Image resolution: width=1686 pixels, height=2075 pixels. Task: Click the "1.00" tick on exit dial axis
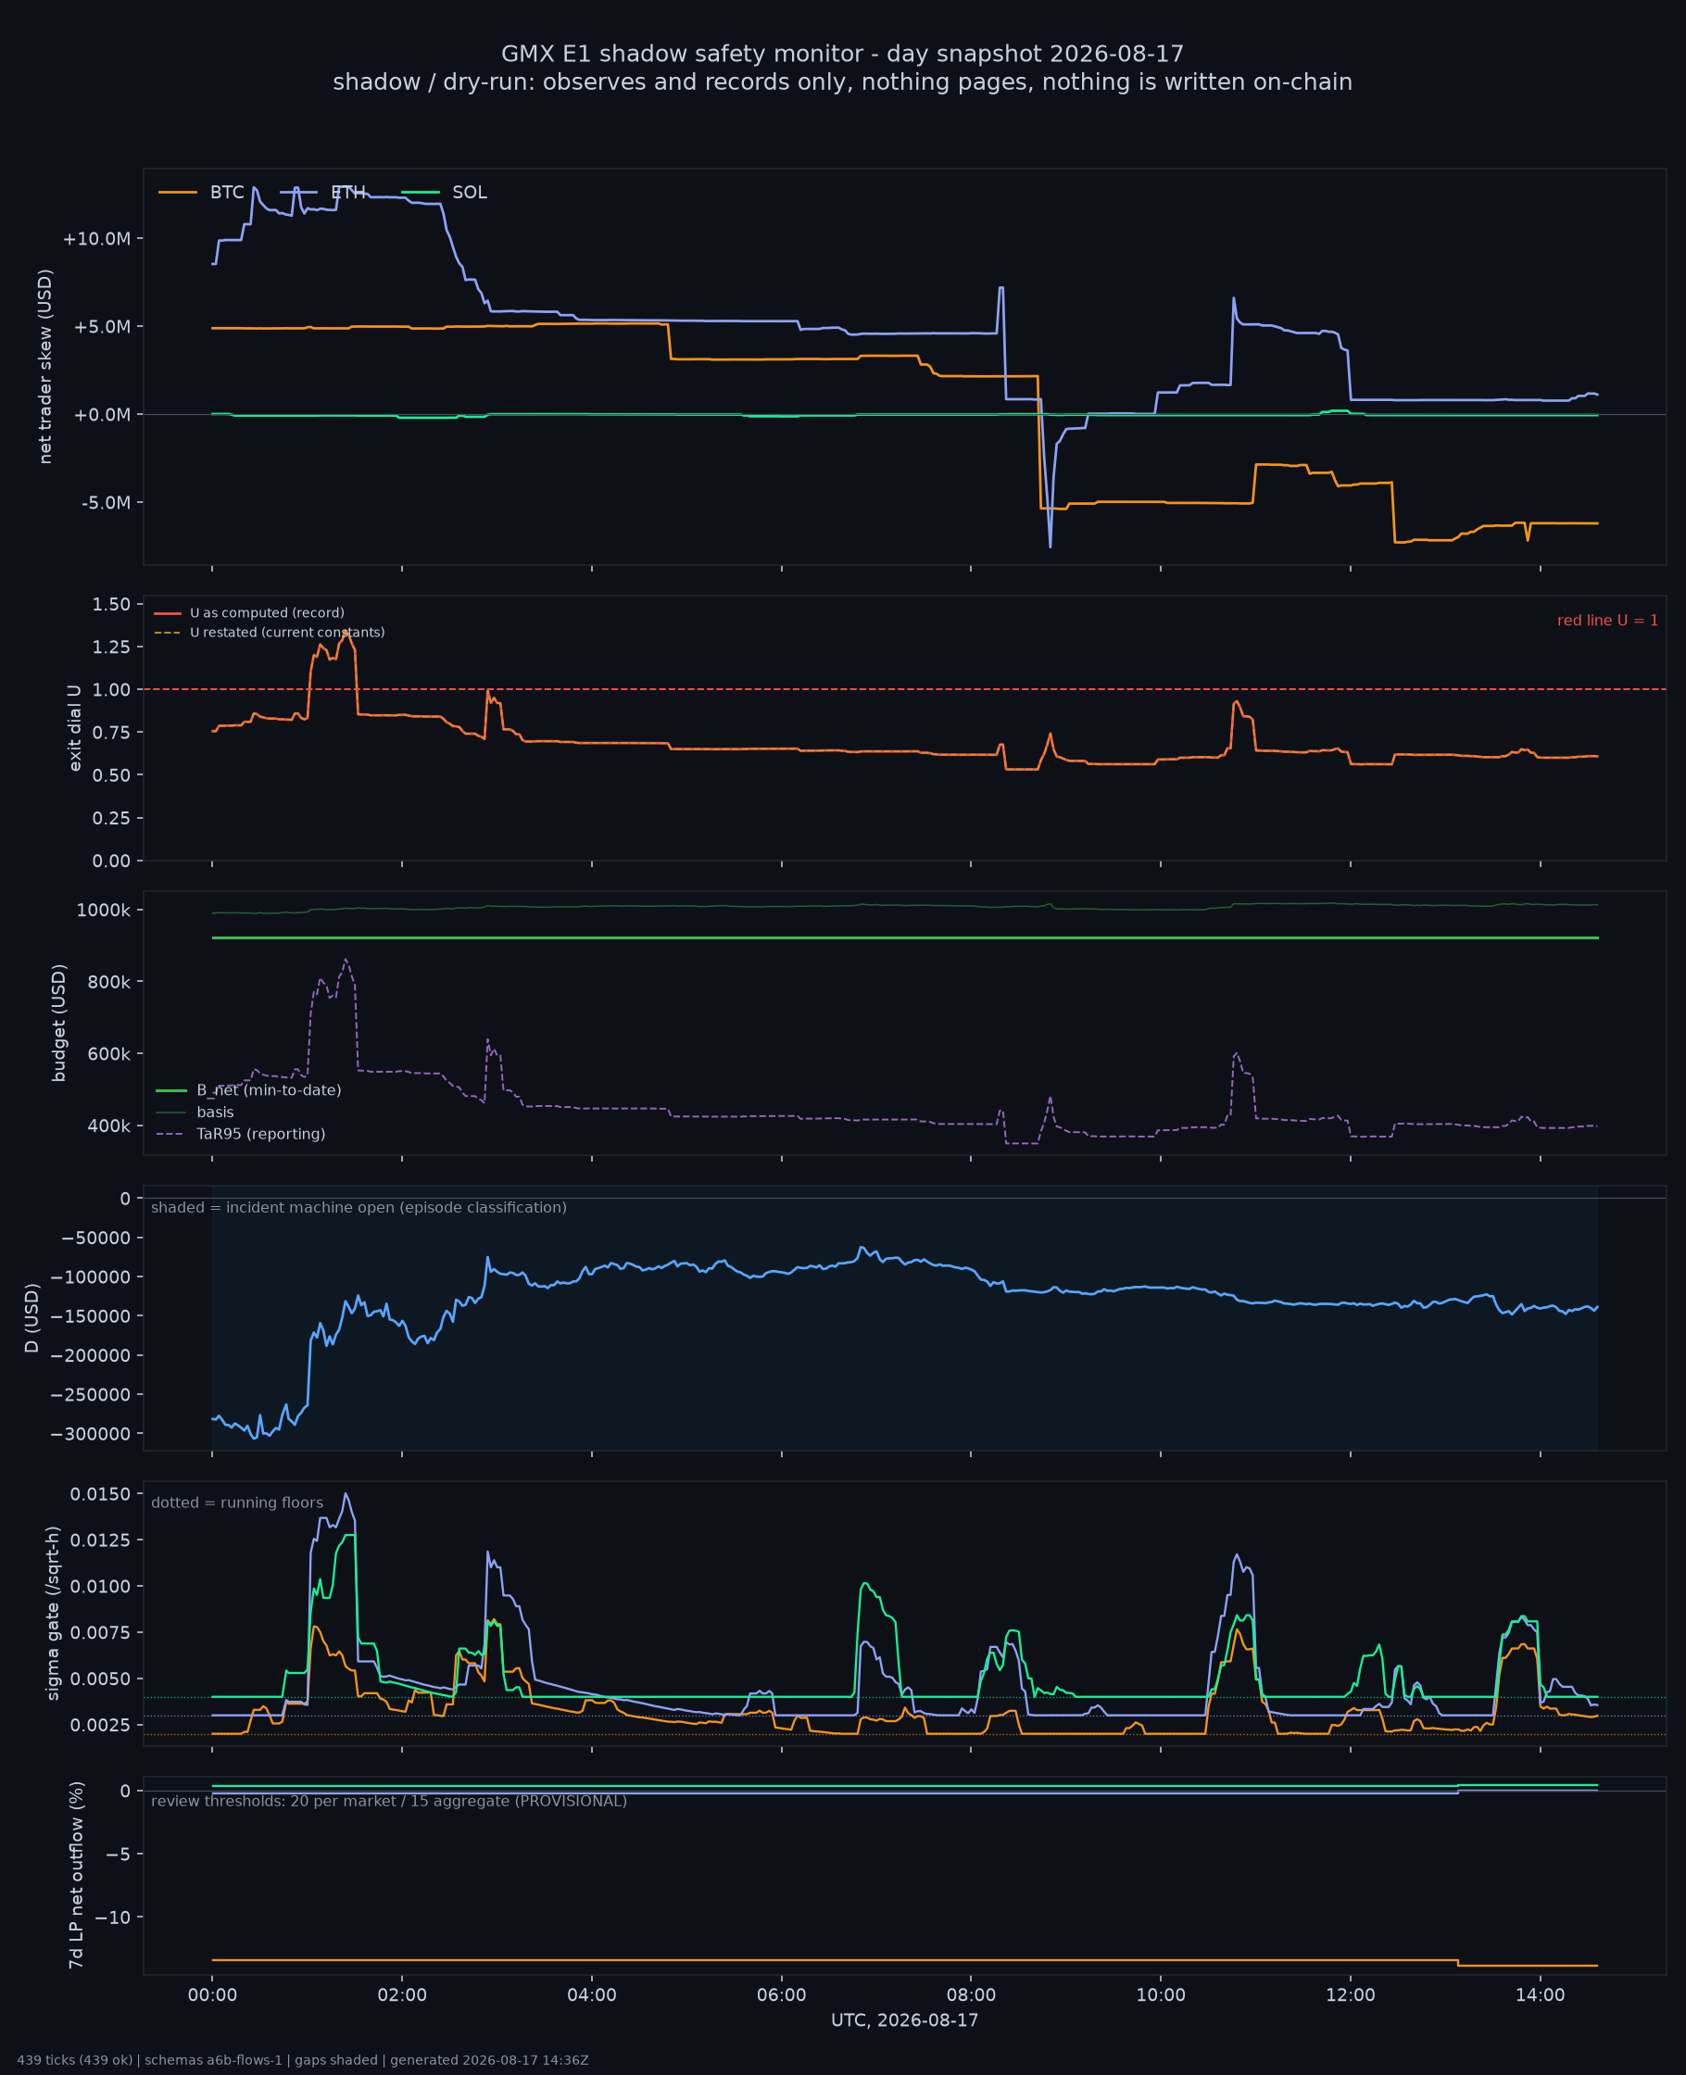(111, 689)
